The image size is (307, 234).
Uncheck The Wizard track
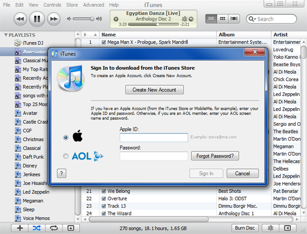[x=104, y=214]
